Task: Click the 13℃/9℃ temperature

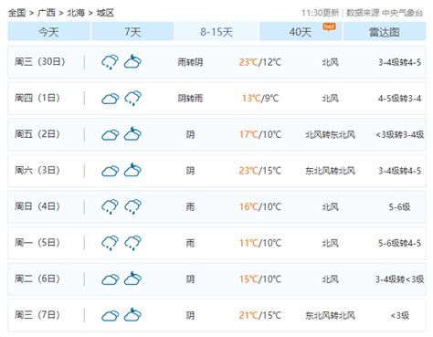Action: tap(260, 99)
